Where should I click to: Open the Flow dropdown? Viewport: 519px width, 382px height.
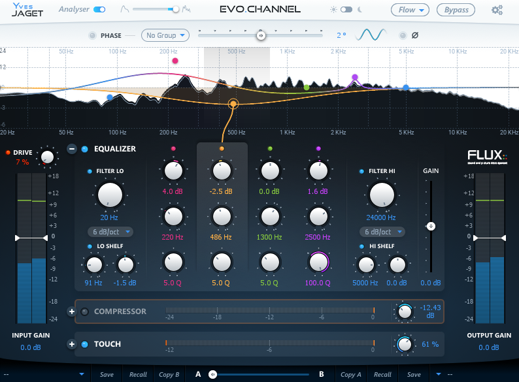tap(410, 10)
